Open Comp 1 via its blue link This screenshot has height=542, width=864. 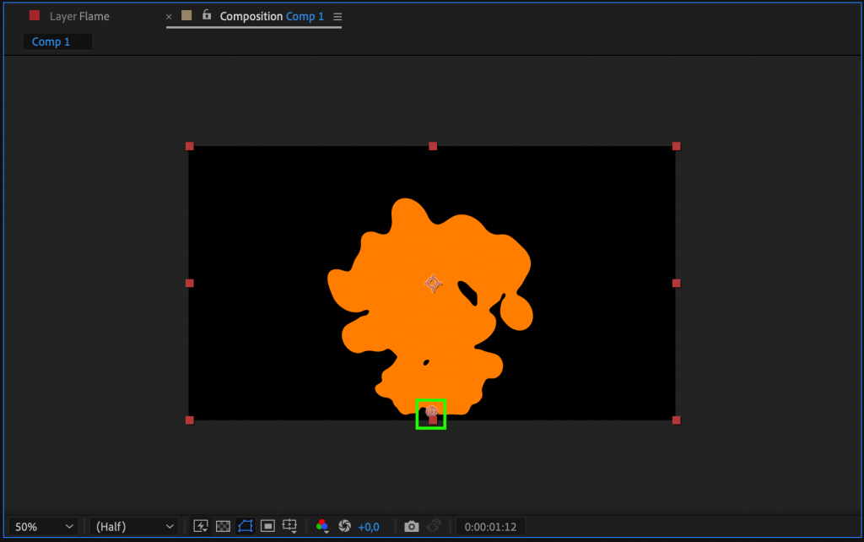(x=305, y=15)
